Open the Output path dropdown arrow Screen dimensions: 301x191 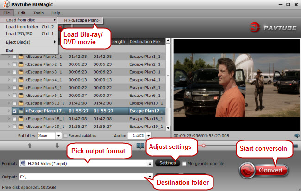pos(150,177)
